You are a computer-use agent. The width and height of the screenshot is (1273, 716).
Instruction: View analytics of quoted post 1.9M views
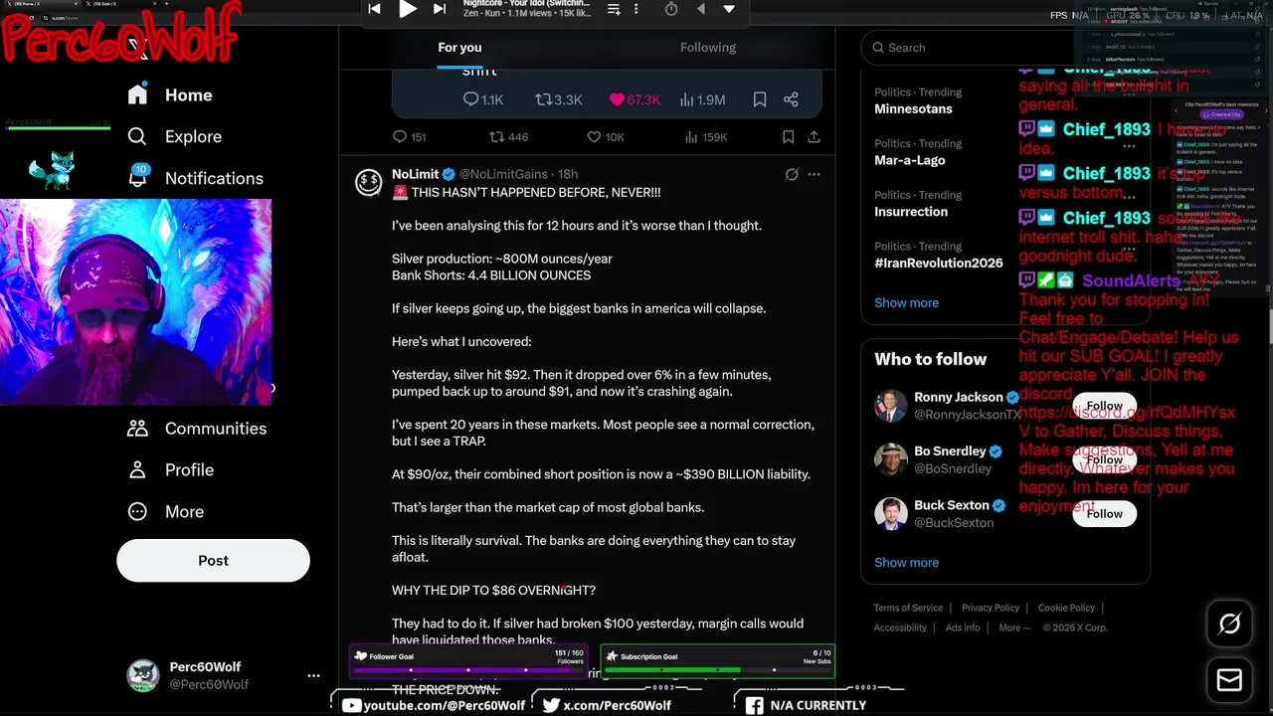702,99
